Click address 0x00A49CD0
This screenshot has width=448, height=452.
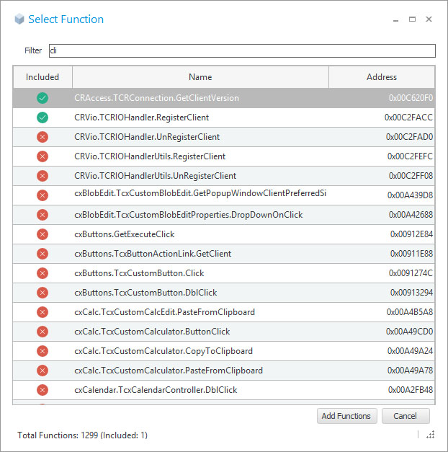pyautogui.click(x=409, y=332)
